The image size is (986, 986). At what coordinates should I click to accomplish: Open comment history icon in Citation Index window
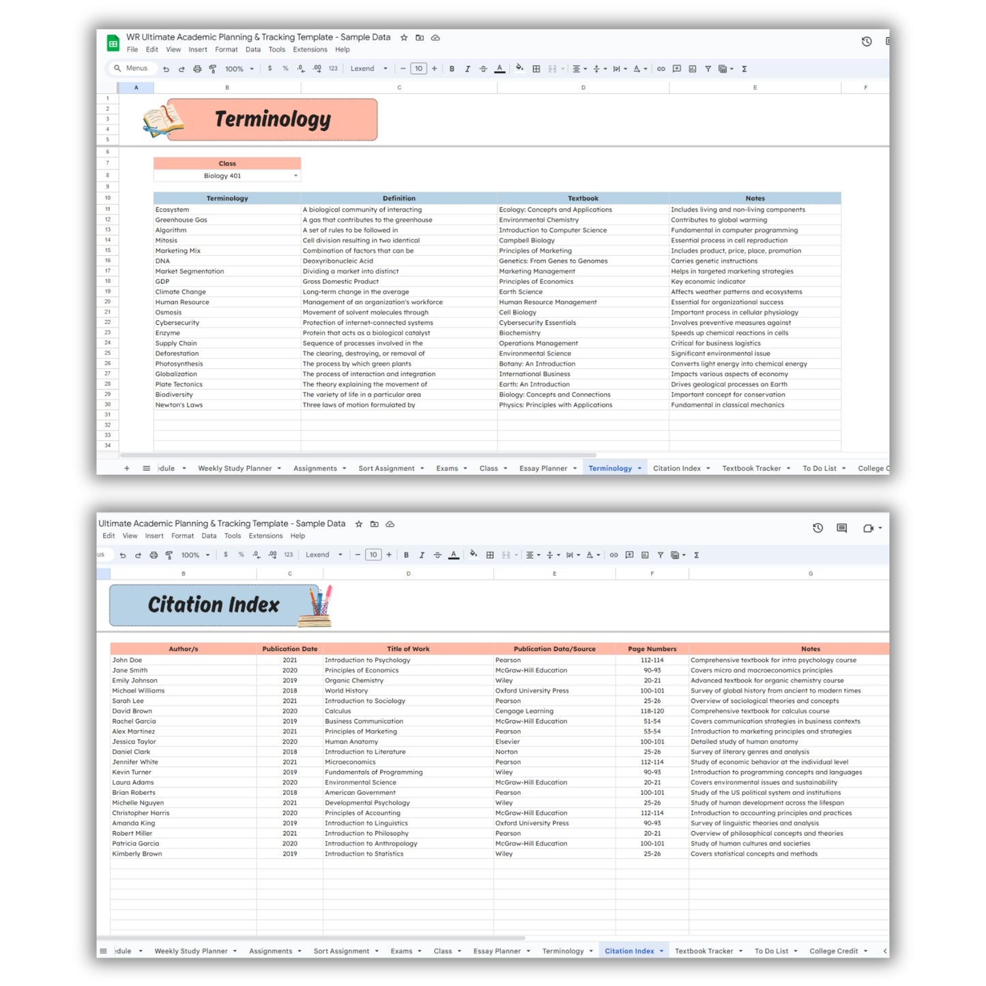point(841,528)
